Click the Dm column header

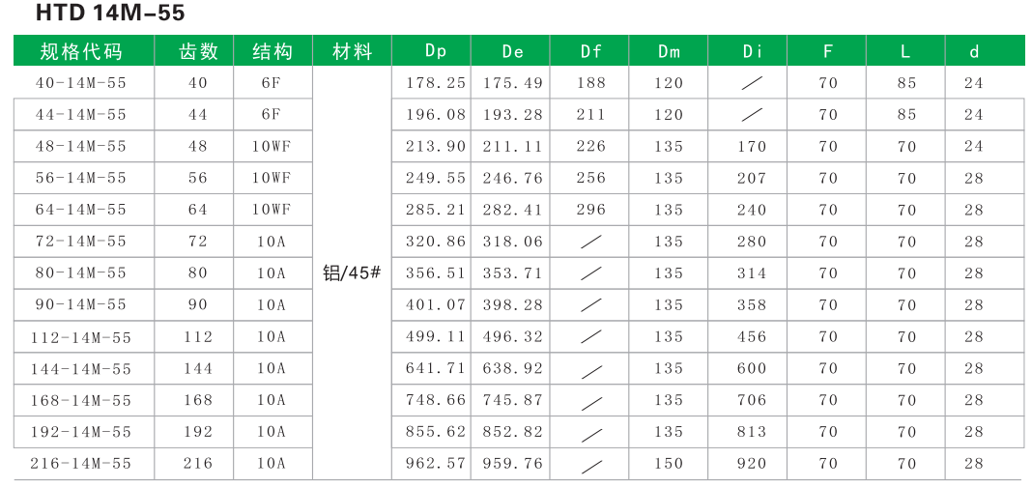click(x=669, y=51)
